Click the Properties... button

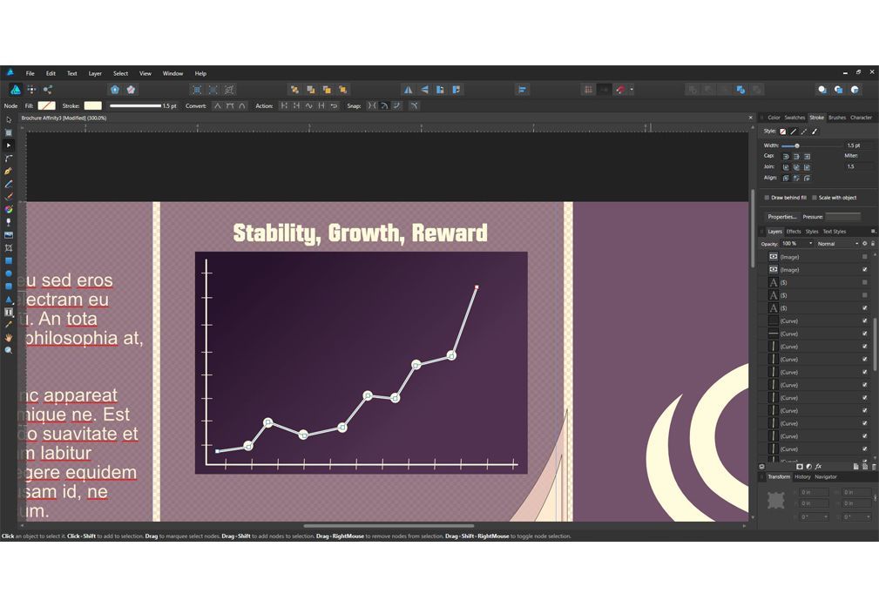782,217
